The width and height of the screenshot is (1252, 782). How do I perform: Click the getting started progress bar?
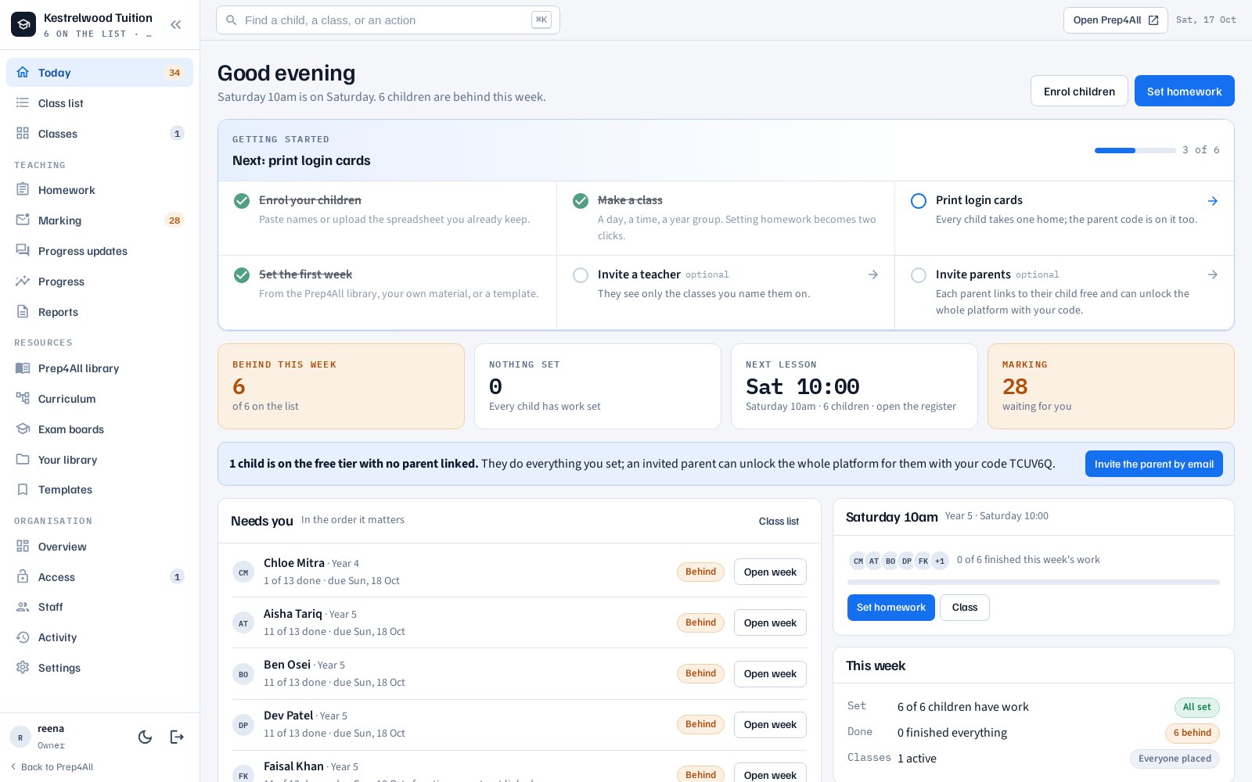tap(1135, 150)
